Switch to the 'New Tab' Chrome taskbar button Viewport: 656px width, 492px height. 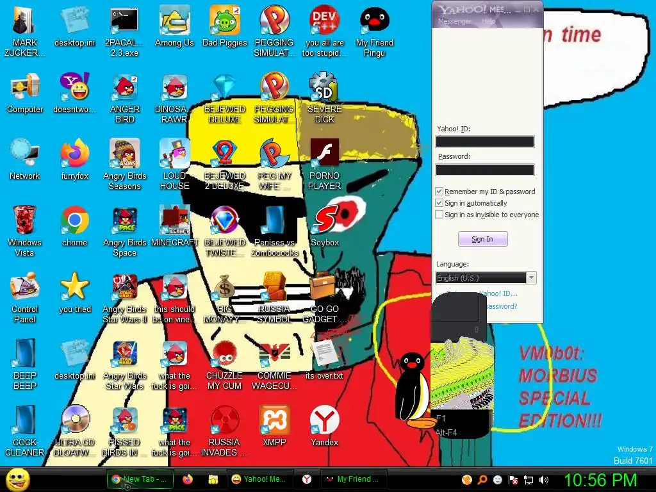[x=139, y=479]
